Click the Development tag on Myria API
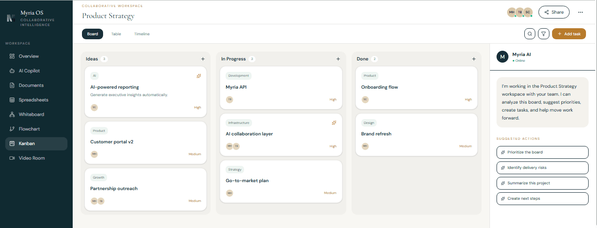 click(238, 76)
